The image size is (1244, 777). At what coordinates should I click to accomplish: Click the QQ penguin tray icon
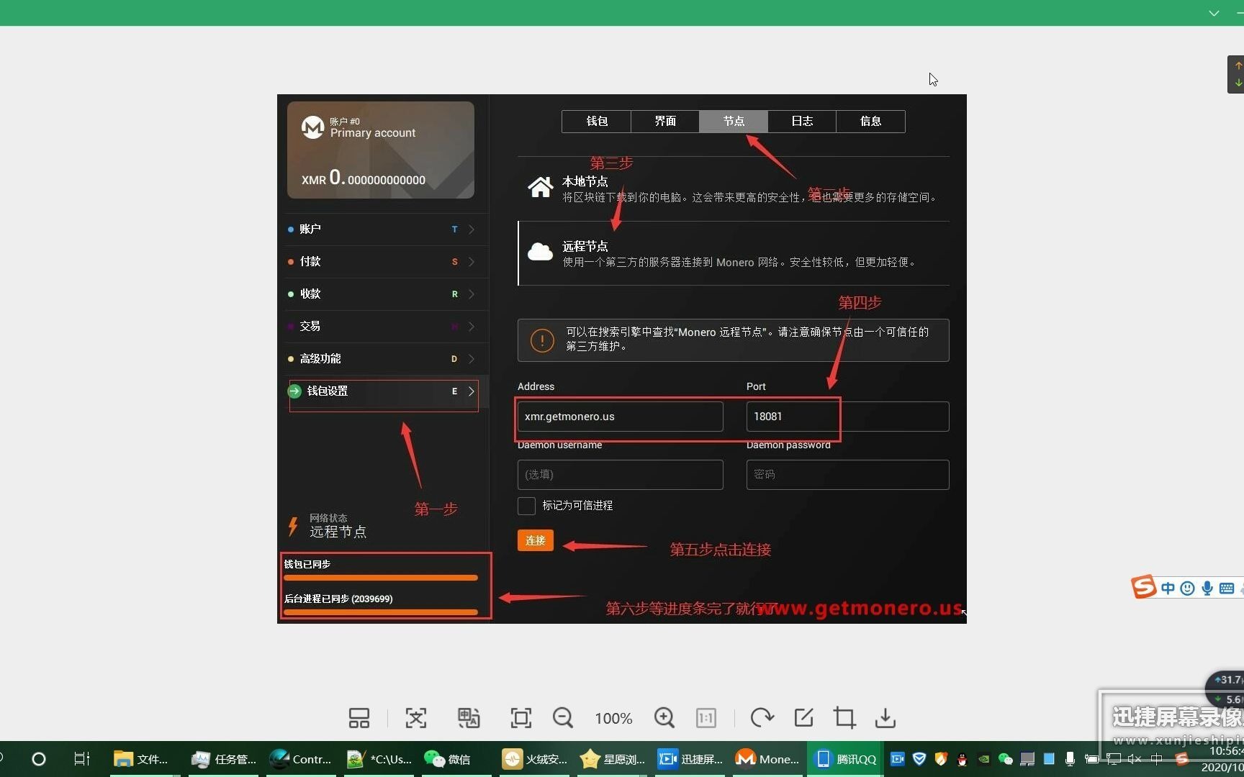point(962,758)
